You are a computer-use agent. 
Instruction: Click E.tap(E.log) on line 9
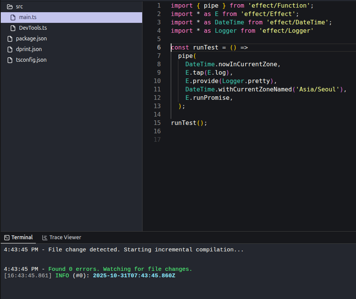(x=207, y=73)
